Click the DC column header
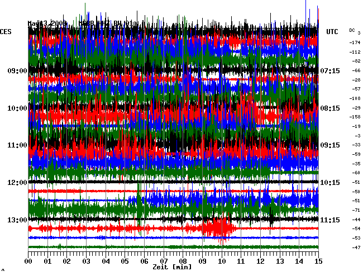The height and width of the screenshot is (276, 363). (352, 30)
